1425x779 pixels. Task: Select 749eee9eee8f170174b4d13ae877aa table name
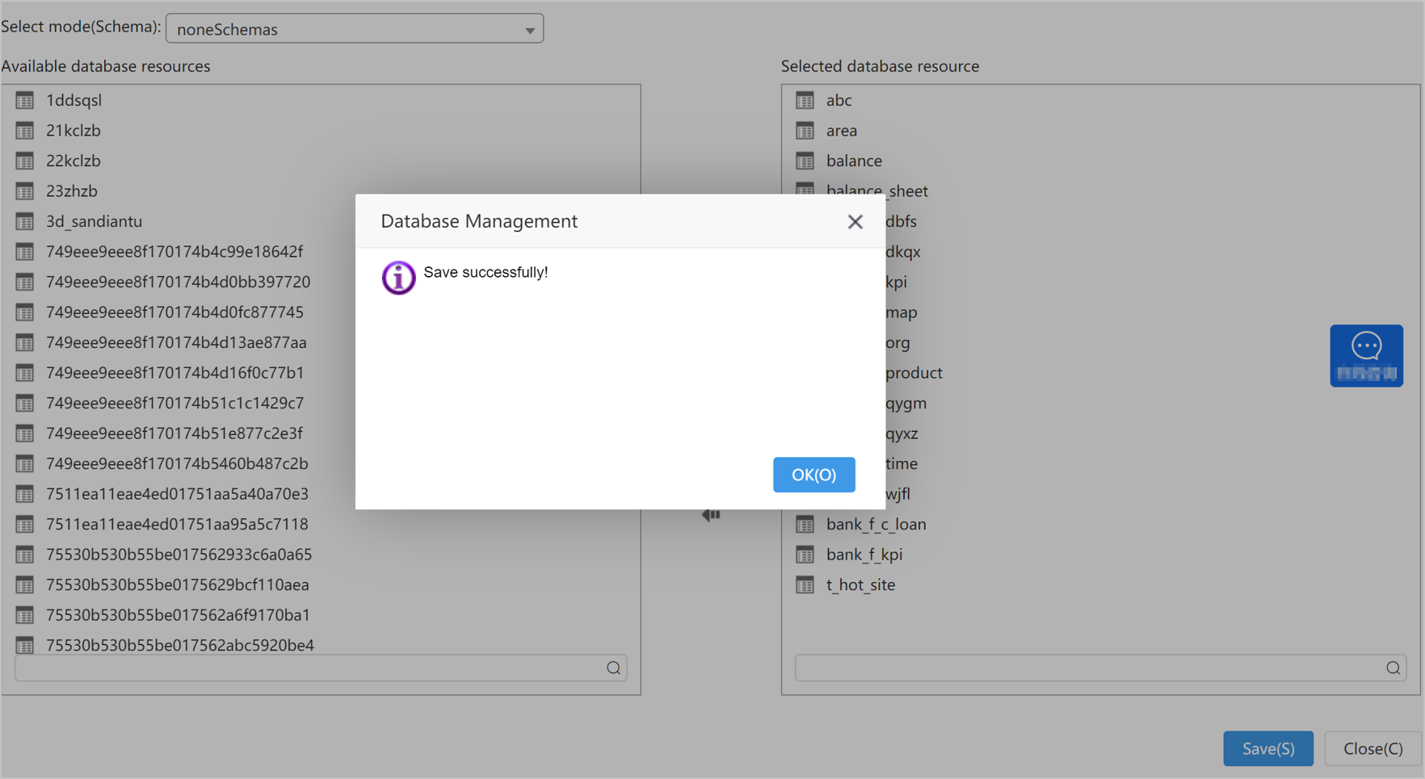(176, 342)
